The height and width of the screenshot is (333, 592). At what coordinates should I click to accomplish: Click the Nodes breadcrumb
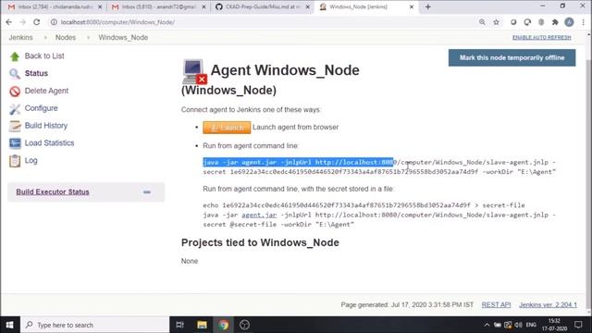pyautogui.click(x=66, y=37)
